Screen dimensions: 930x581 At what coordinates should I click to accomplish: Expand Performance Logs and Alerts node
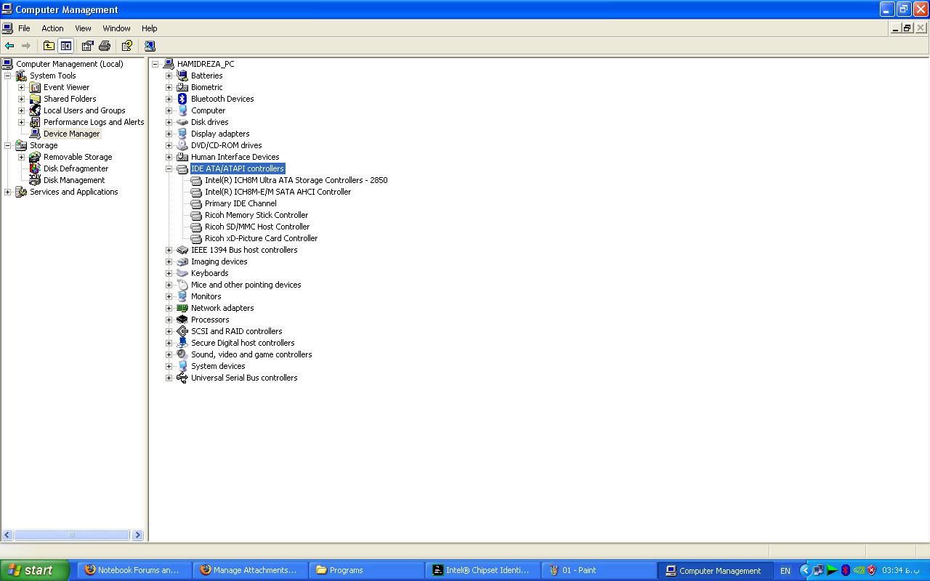[22, 122]
